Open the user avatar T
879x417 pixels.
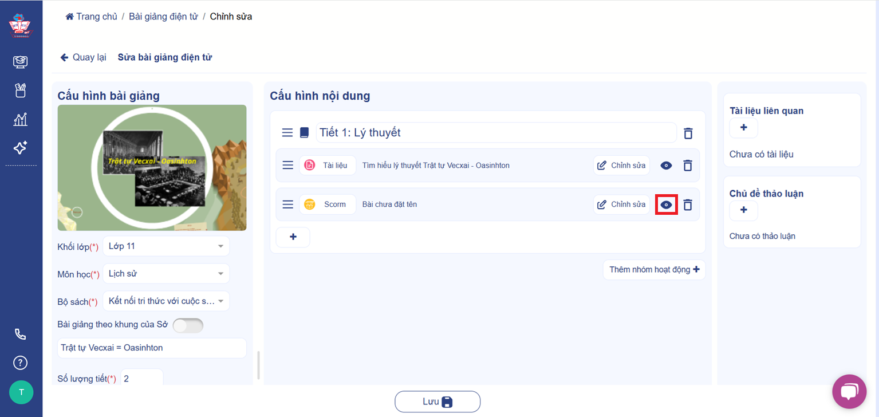tap(21, 392)
